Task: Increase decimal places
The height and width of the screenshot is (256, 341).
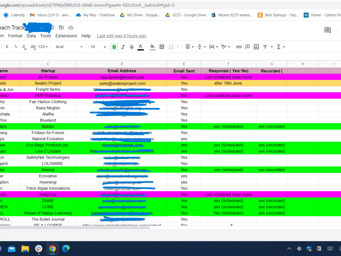Action: point(33,47)
